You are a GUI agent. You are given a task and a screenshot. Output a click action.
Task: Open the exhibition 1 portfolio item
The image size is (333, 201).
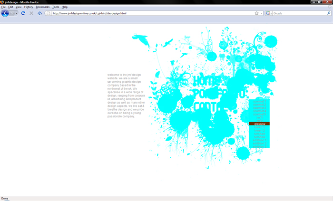[259, 140]
